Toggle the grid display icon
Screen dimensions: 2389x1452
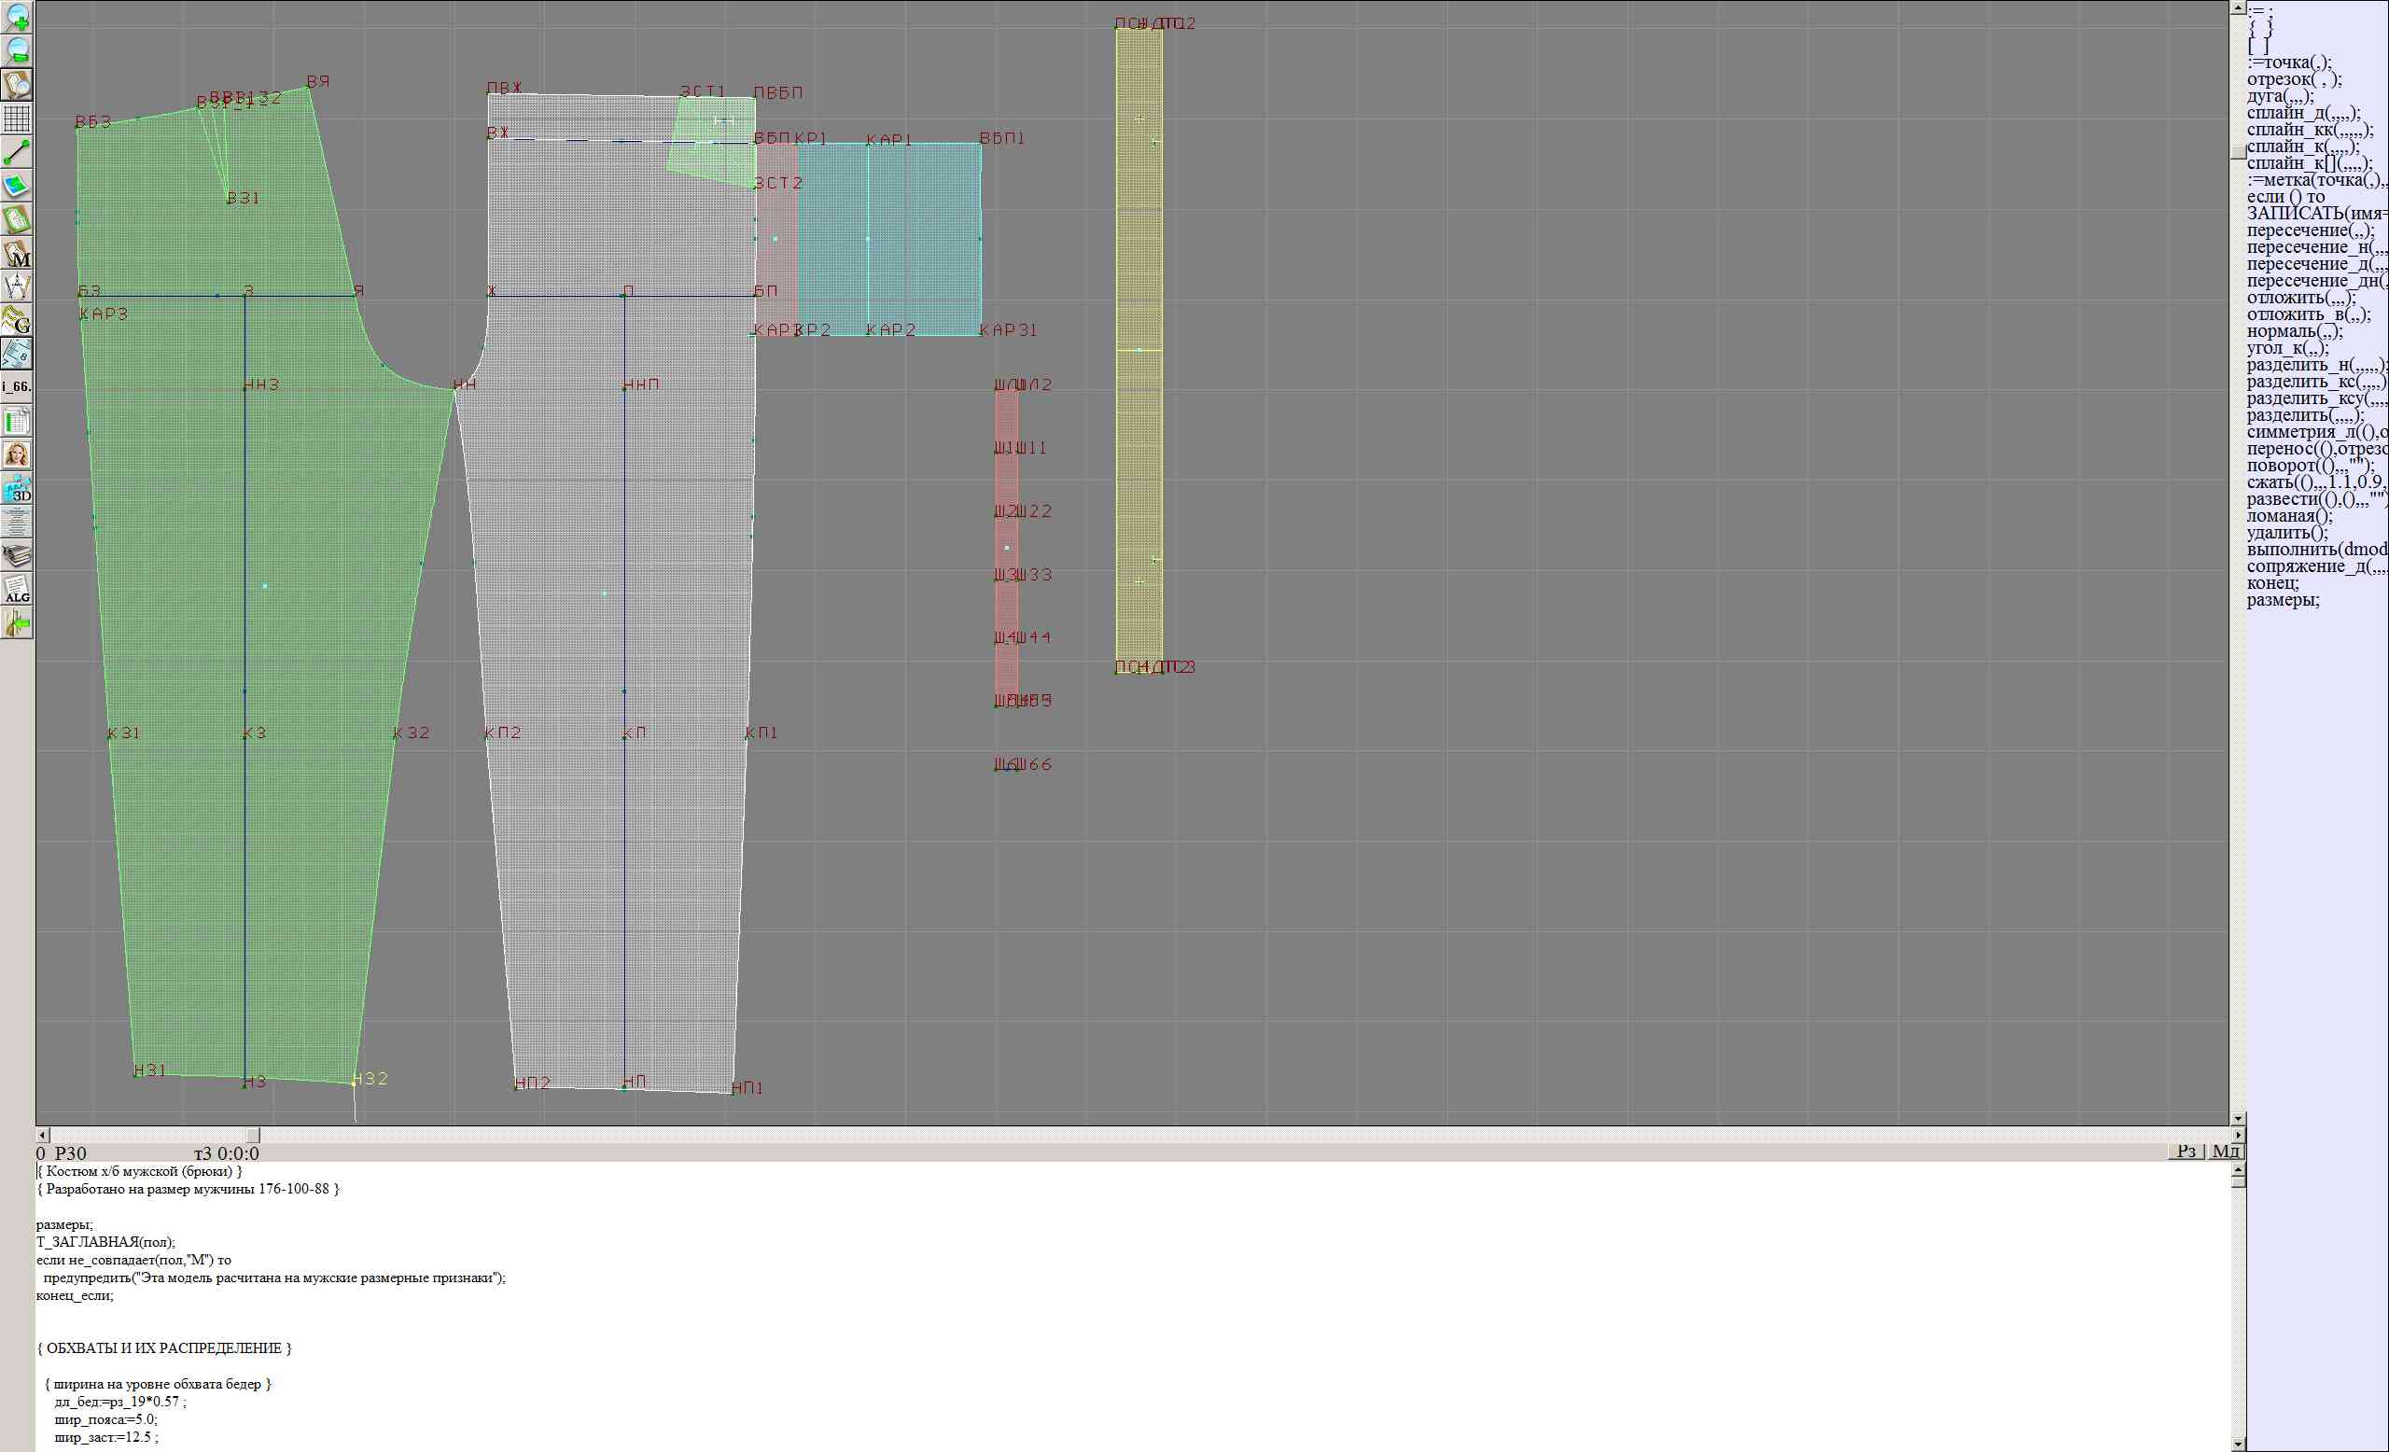pos(18,119)
